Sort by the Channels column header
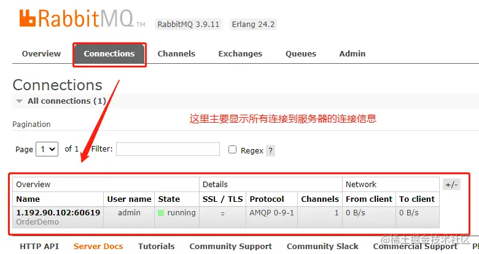Image resolution: width=479 pixels, height=254 pixels. click(x=320, y=199)
